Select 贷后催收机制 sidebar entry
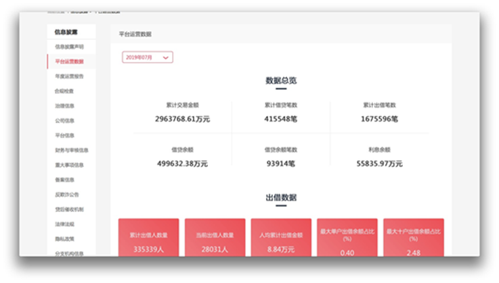Screen dimensions: 499x283 click(x=69, y=209)
